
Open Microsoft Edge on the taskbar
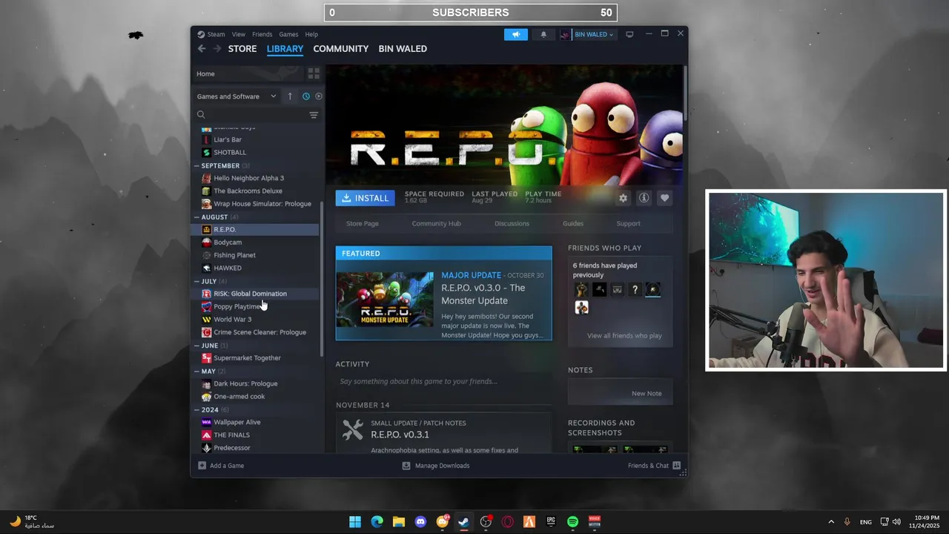(377, 522)
